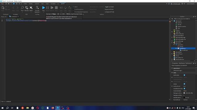The image size is (197, 110).
Task: Click the Replace tool icon
Action: [27, 8]
